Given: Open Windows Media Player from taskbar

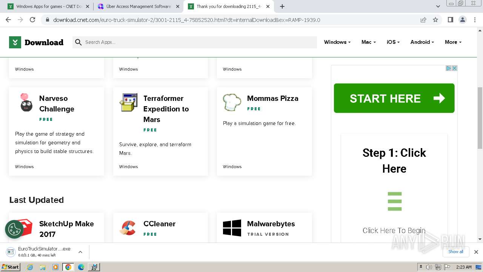Looking at the screenshot, I should pos(55,267).
